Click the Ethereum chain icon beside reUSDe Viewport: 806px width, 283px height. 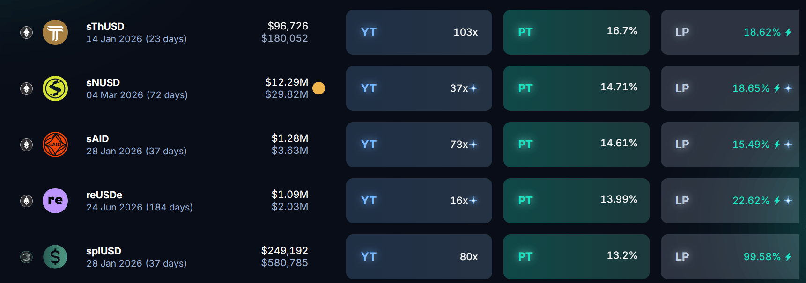coord(26,201)
